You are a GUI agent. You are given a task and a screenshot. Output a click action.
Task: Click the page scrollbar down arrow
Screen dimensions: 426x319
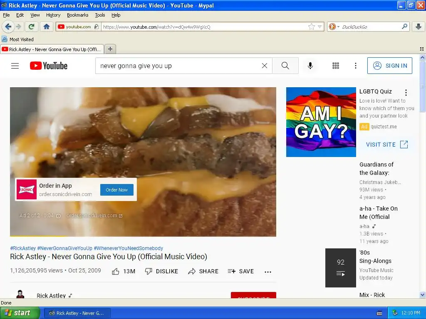pyautogui.click(x=422, y=294)
